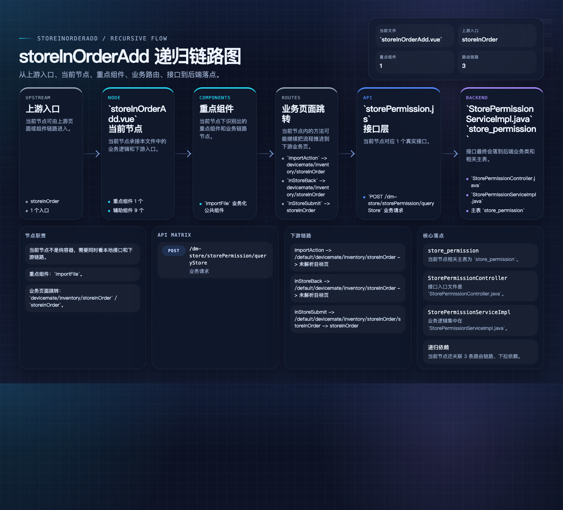
Task: Open the current file card `storeInOrderAdd.vue`
Action: click(415, 36)
